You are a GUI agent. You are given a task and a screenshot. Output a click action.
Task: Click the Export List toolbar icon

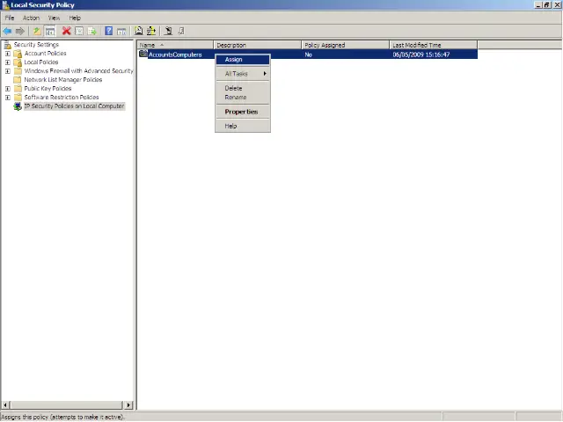[91, 32]
